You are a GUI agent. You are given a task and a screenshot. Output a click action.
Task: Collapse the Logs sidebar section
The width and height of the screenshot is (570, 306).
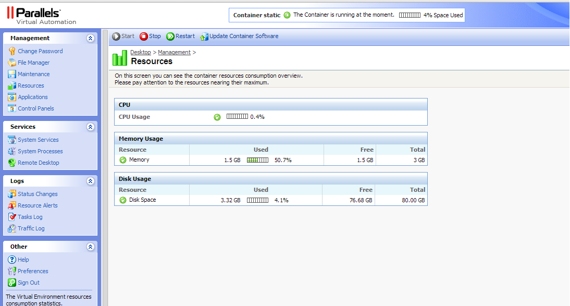(x=91, y=181)
